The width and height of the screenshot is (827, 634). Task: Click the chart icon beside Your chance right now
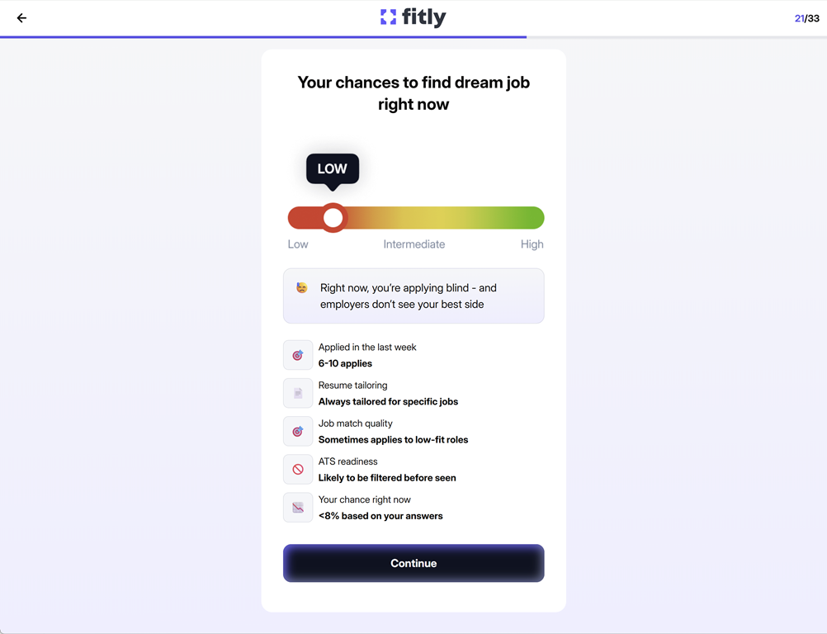coord(298,508)
